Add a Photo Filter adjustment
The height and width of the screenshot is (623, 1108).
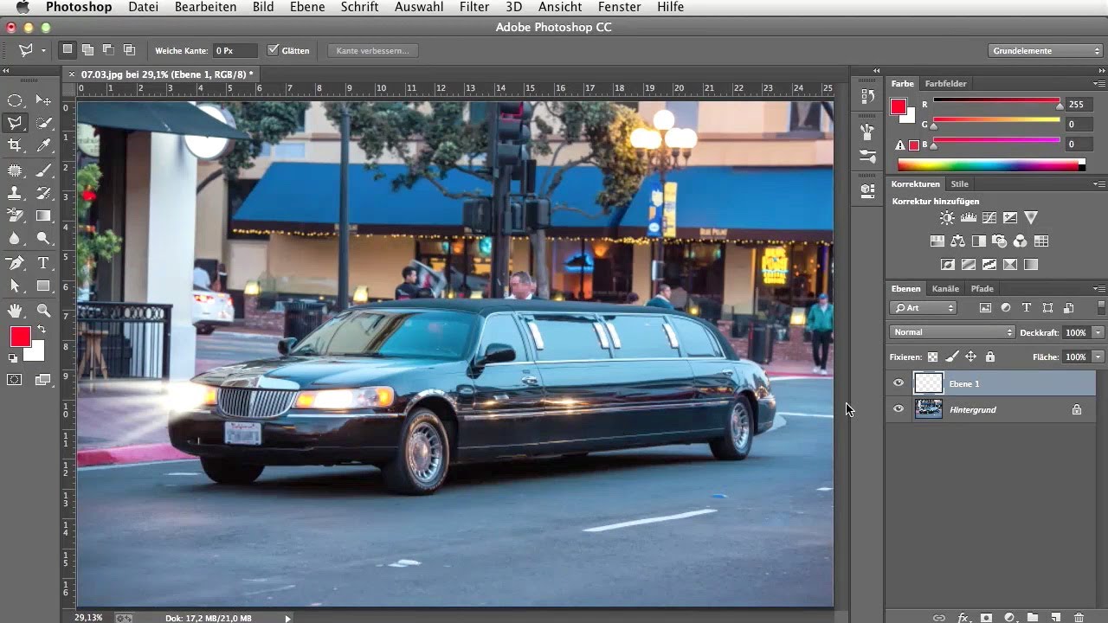pos(1000,241)
